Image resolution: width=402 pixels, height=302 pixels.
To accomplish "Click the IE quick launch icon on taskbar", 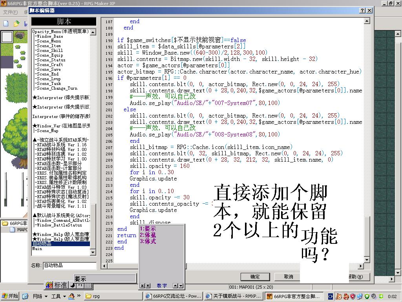I will click(25, 296).
